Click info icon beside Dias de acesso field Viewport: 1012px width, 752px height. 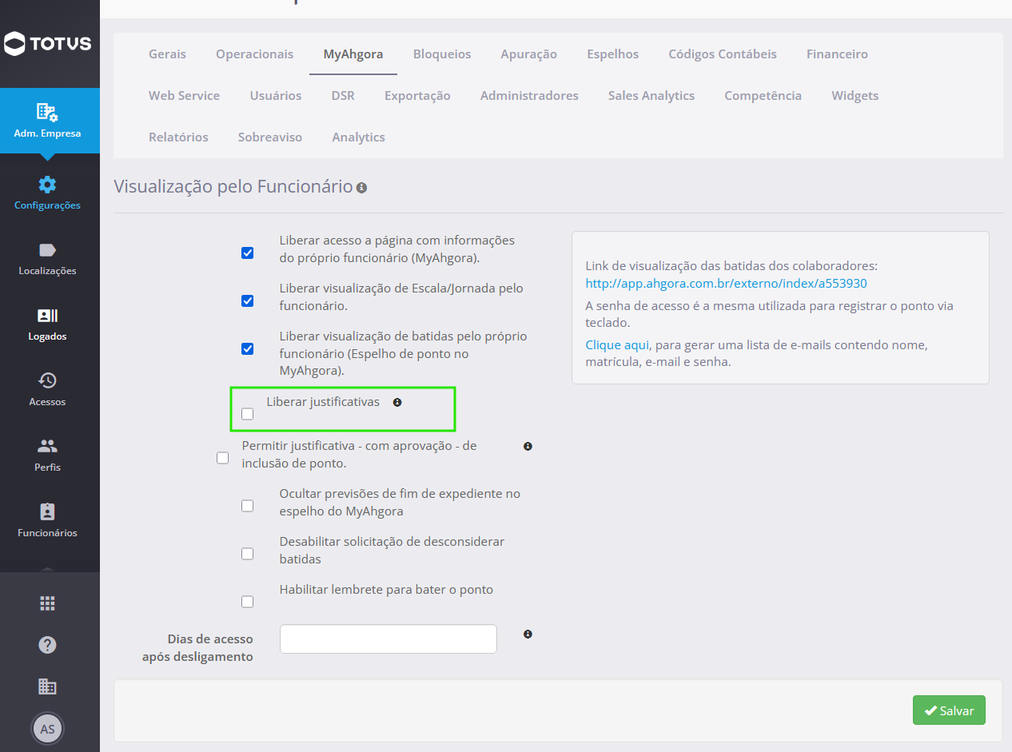528,634
